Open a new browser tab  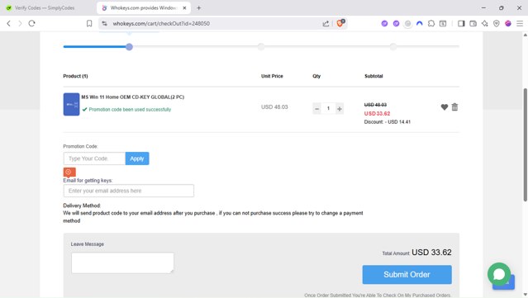pyautogui.click(x=198, y=7)
